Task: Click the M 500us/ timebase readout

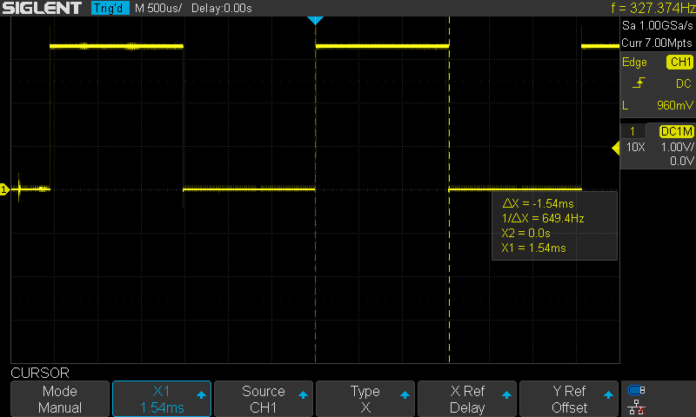Action: (158, 8)
